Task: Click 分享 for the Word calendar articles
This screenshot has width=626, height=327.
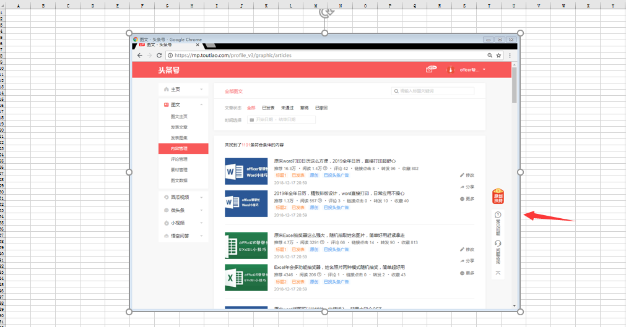Action: (467, 187)
